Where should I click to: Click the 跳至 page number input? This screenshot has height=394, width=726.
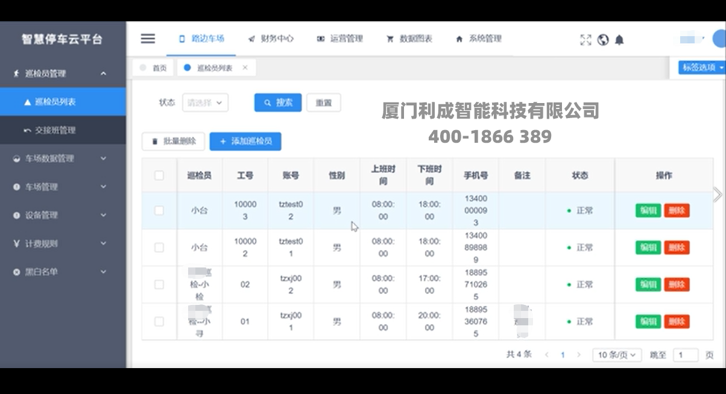[686, 355]
